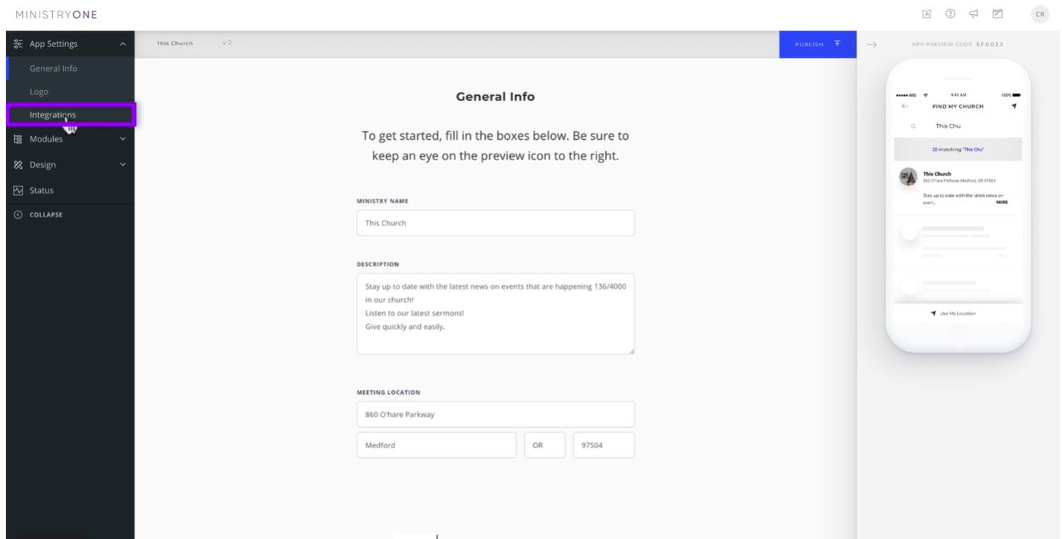Viewport: 1062px width, 539px height.
Task: Click the Publish button
Action: [x=818, y=45]
